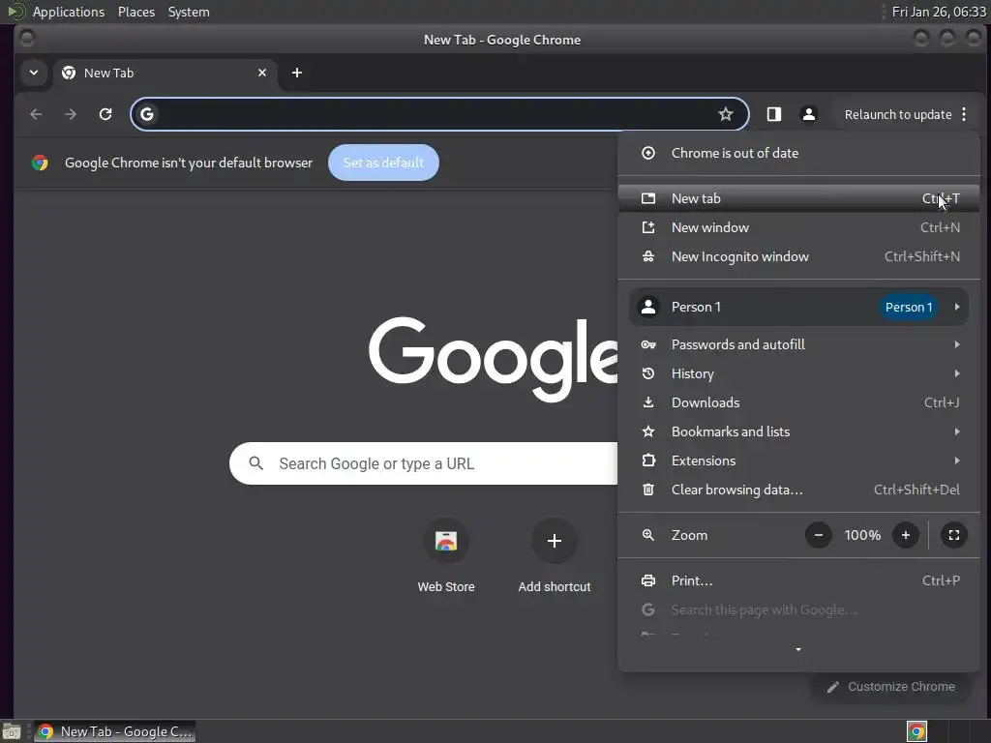The image size is (991, 743).
Task: Open Downloads from the menu
Action: 798,402
